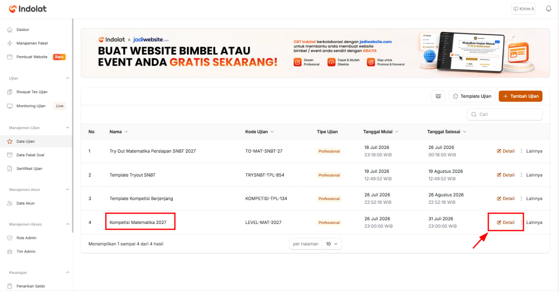Click Lainnya for Template Tryout SNBT row

pyautogui.click(x=534, y=175)
